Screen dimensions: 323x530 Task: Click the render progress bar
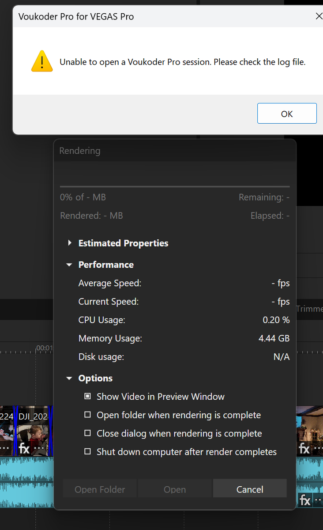pos(175,187)
